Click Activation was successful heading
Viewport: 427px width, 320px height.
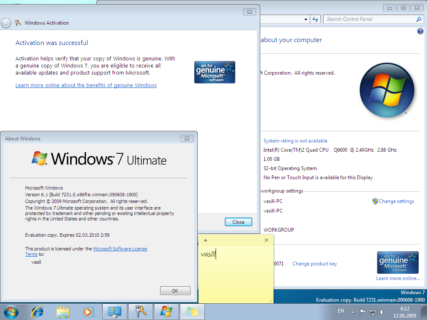52,43
